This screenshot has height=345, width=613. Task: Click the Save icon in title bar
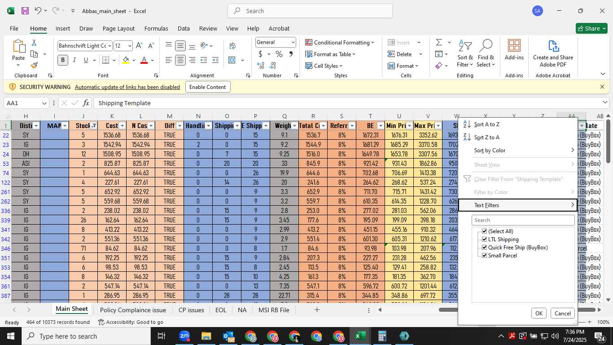pyautogui.click(x=25, y=11)
